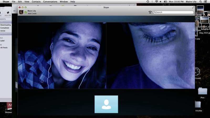Open the Window menu
Screen dimensions: 210x118
(64, 2)
